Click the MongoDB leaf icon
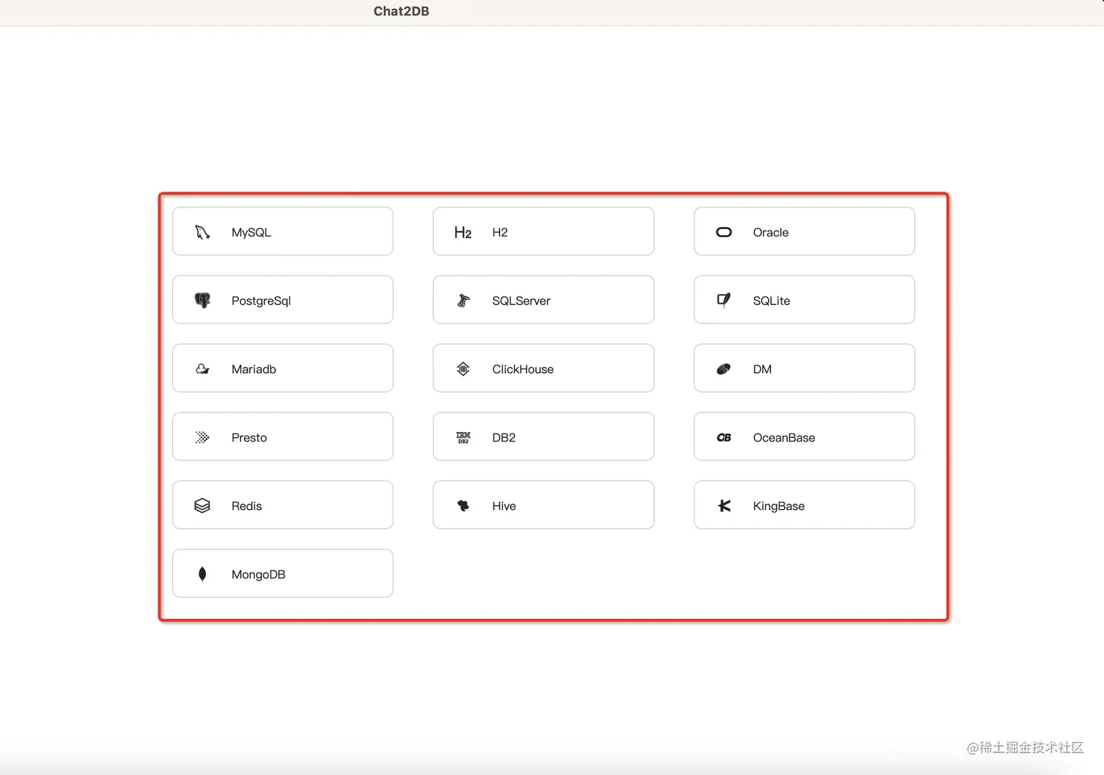 click(x=202, y=574)
